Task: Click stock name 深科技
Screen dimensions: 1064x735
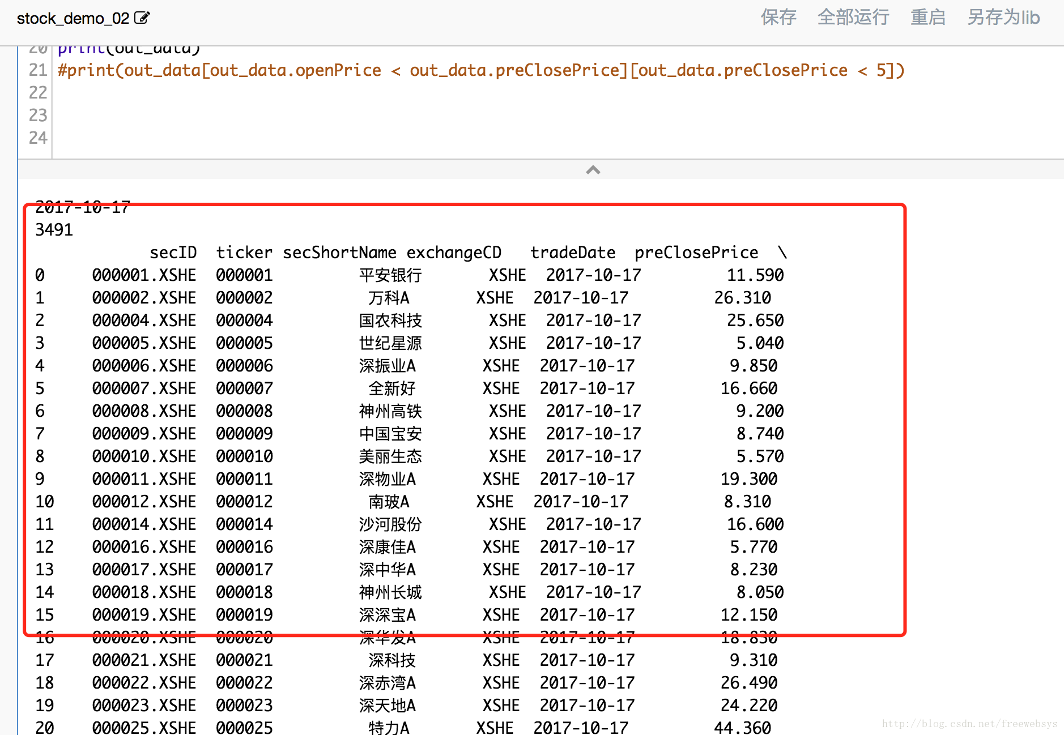Action: coord(392,660)
